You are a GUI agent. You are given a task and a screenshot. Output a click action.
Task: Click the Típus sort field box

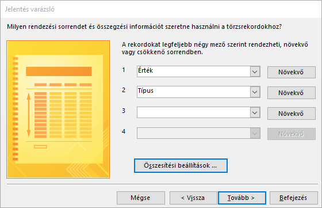click(193, 92)
